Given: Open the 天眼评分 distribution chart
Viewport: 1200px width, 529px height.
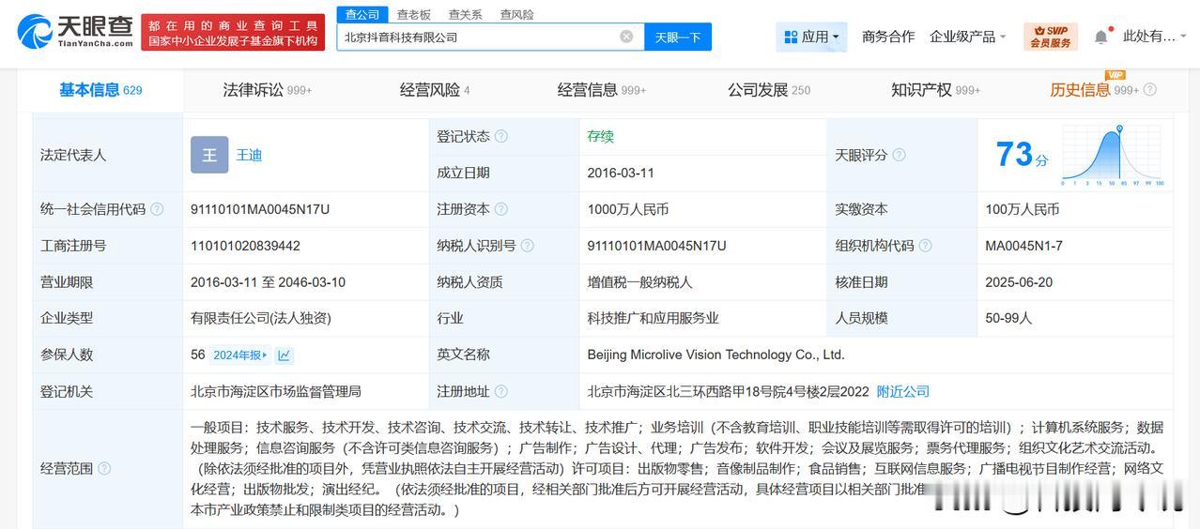Looking at the screenshot, I should (1113, 155).
